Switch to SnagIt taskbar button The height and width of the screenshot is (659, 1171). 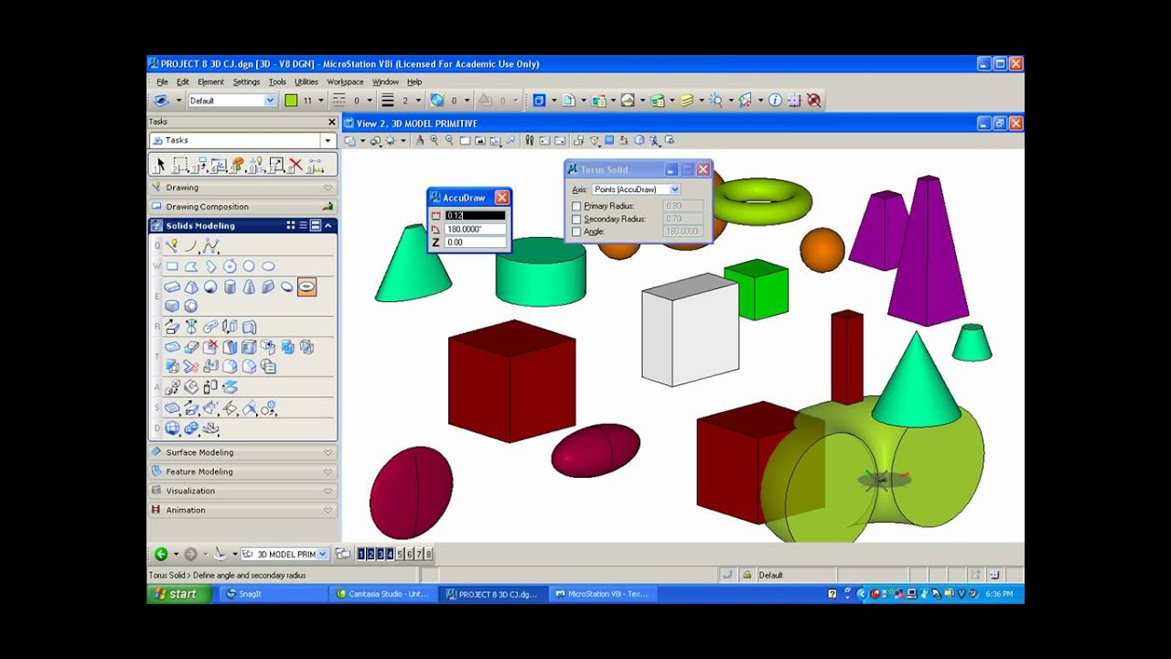click(274, 594)
